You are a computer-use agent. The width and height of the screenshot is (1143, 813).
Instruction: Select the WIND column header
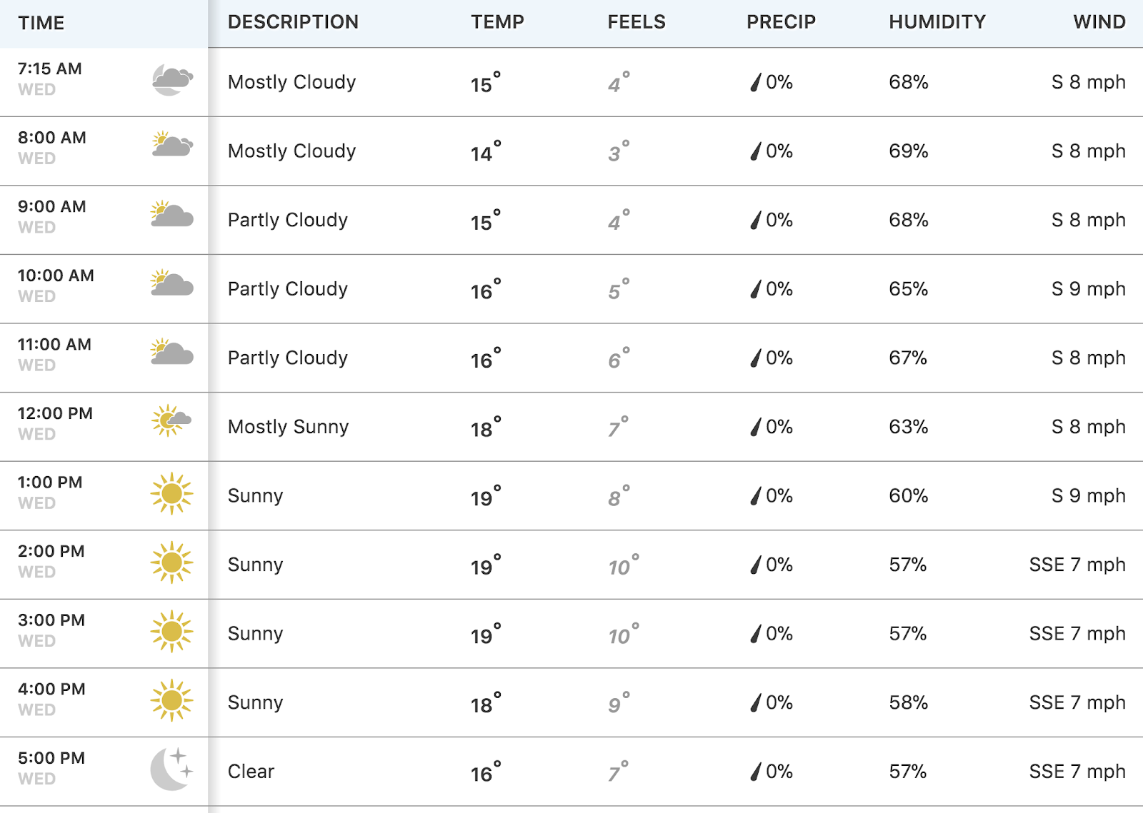[1099, 22]
